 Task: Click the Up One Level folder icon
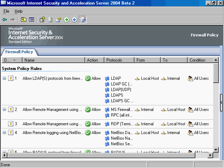click(23, 20)
